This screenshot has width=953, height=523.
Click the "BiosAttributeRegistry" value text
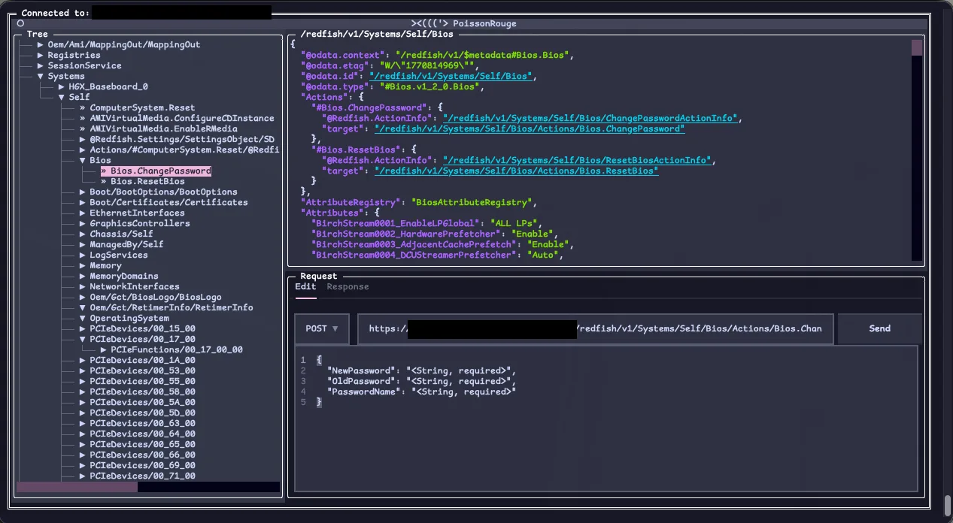[471, 202]
